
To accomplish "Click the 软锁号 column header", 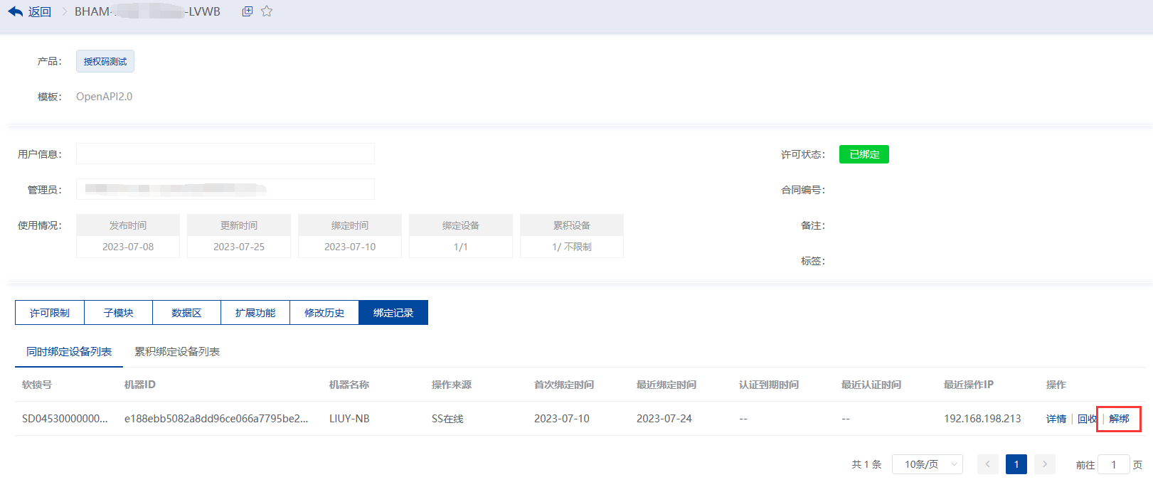I will tap(37, 385).
